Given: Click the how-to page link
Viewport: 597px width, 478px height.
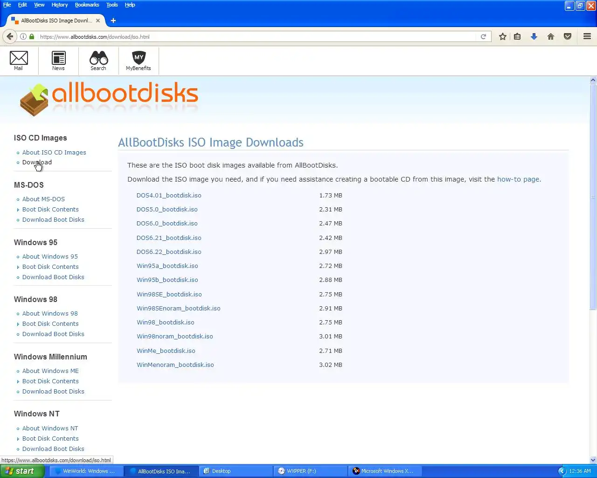Looking at the screenshot, I should coord(518,179).
